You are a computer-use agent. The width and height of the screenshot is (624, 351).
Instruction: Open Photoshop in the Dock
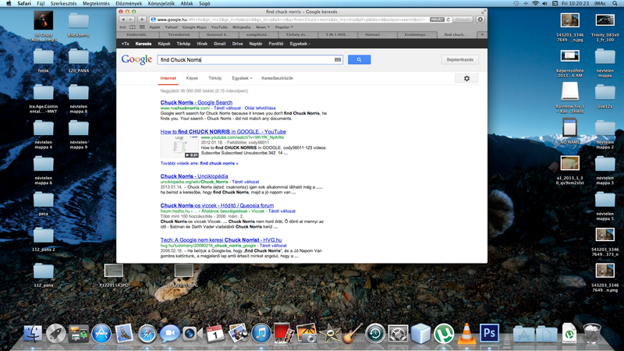(489, 333)
